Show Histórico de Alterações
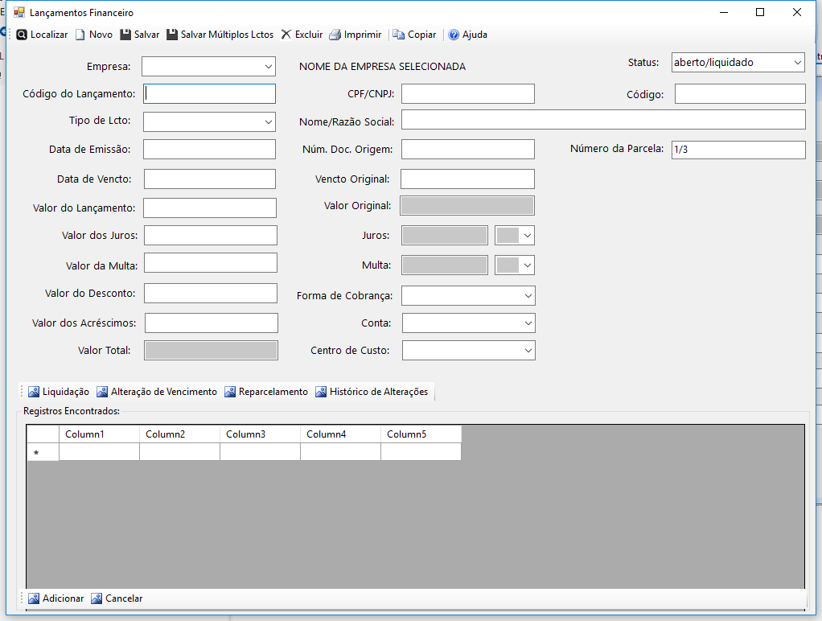Screen dimensions: 822x621 [x=372, y=392]
